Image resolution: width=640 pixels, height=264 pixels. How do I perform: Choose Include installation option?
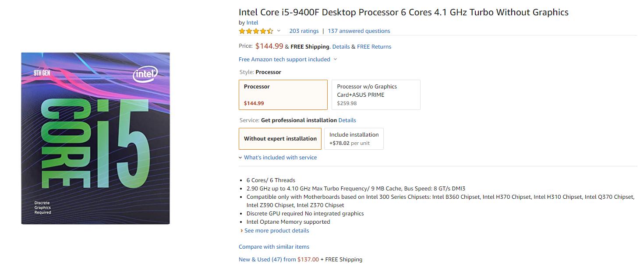point(354,138)
